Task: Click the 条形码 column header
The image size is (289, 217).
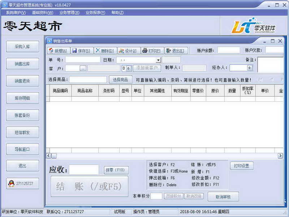Action: tap(109, 91)
